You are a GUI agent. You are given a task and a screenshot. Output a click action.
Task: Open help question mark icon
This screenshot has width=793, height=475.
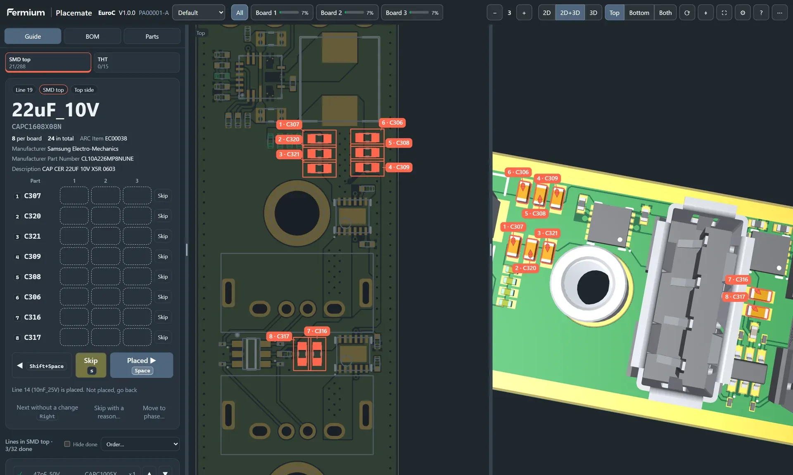[761, 13]
